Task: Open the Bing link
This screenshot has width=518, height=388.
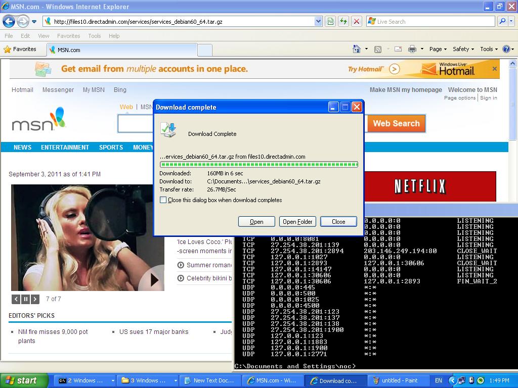Action: (x=120, y=90)
